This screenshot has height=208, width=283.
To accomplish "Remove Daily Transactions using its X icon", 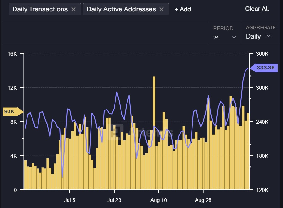I will [x=74, y=9].
